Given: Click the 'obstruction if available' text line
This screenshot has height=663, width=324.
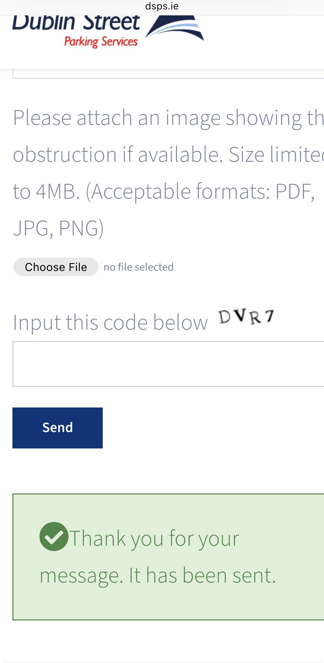Looking at the screenshot, I should pos(168,154).
